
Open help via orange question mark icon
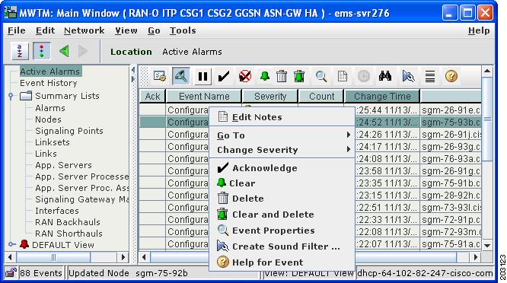click(451, 77)
